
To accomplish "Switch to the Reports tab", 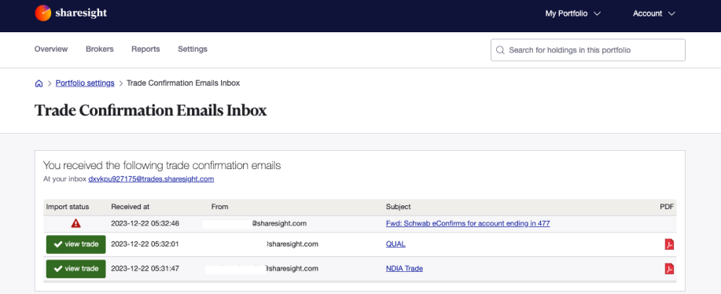I will coord(145,50).
